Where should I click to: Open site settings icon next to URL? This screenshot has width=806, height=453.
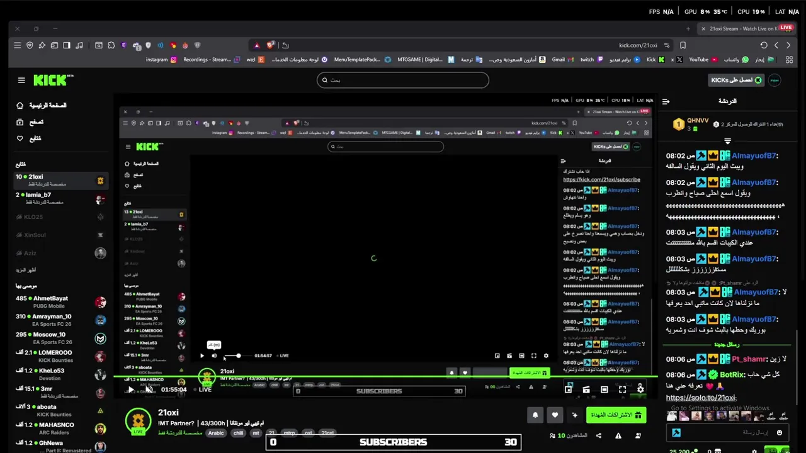click(x=667, y=45)
